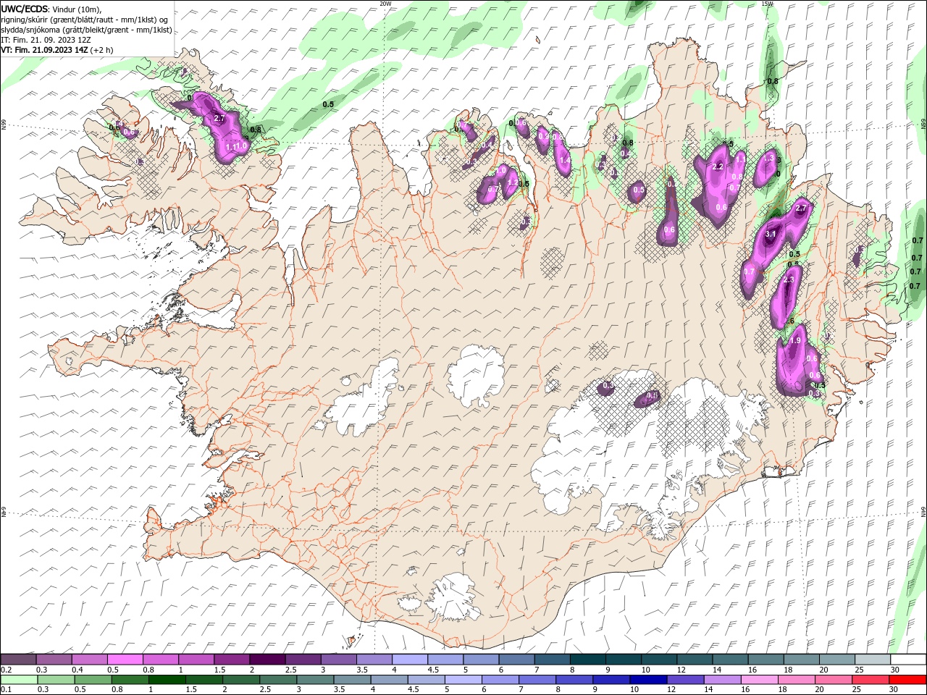
Task: Pick the 0.2 swatch in upper snow legend
Action: [18, 660]
